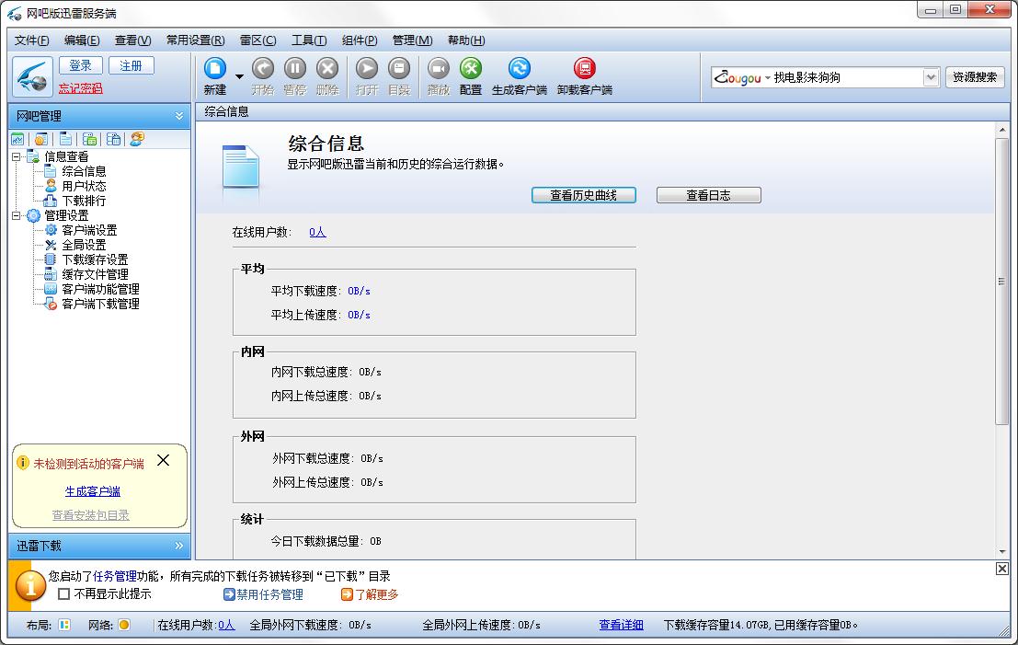Open the dropdown arrow next to 新建
This screenshot has width=1018, height=645.
239,76
